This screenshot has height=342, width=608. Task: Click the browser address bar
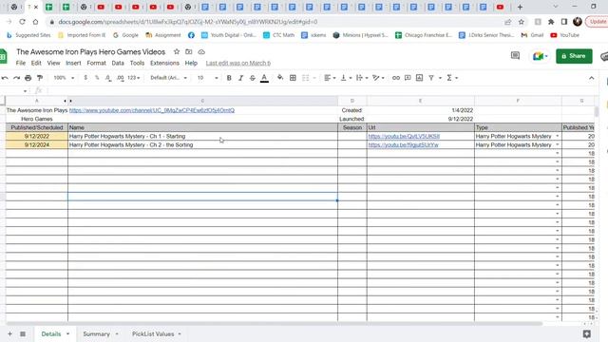click(x=272, y=22)
